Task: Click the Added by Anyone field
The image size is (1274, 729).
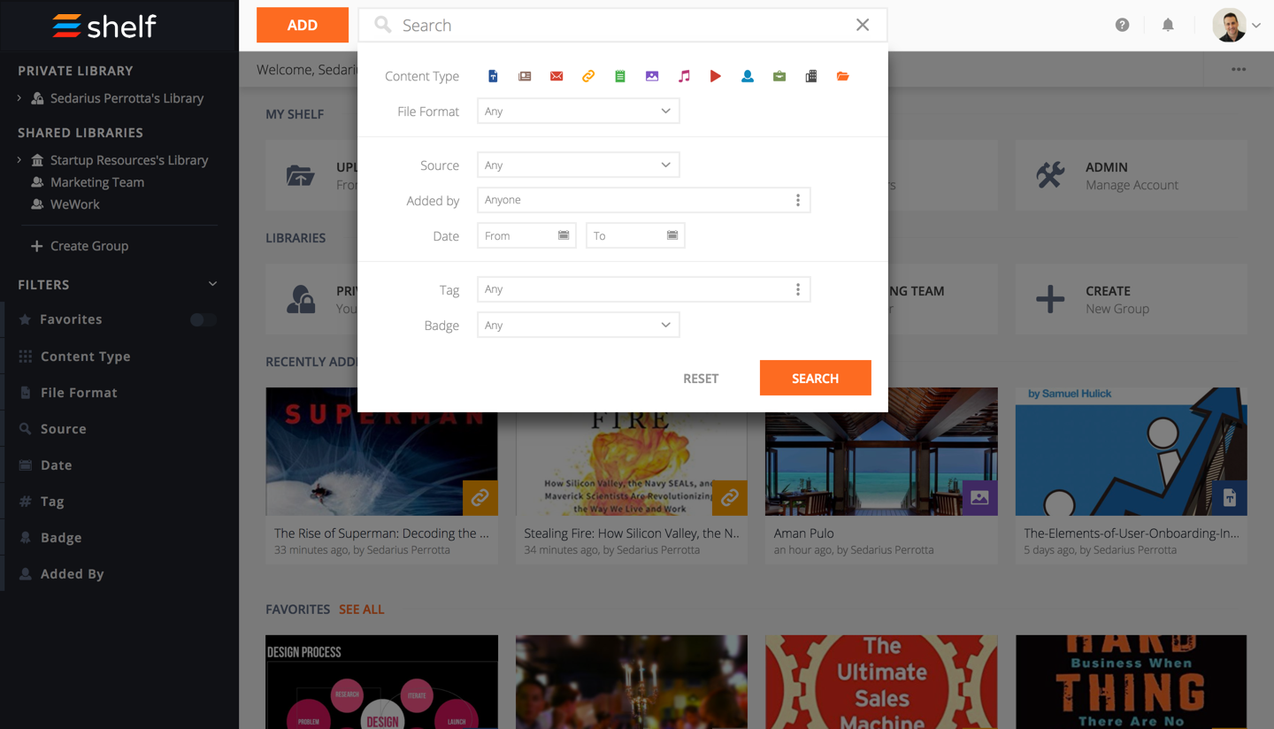Action: (644, 200)
